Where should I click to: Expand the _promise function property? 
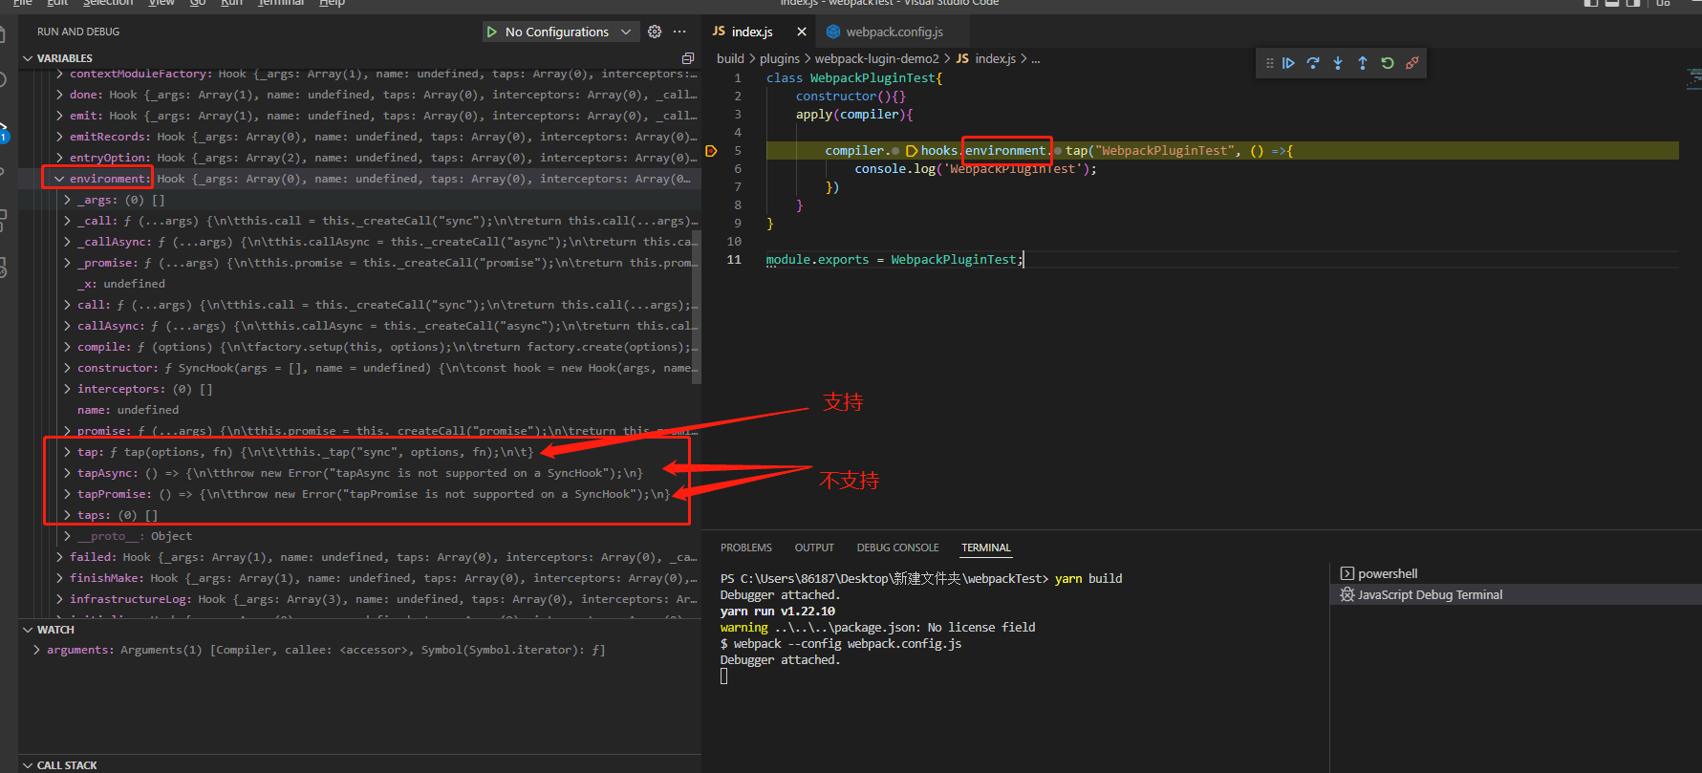[x=67, y=263]
